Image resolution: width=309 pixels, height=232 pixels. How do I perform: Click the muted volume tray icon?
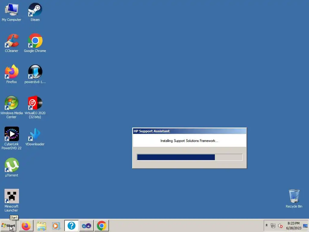(280, 225)
